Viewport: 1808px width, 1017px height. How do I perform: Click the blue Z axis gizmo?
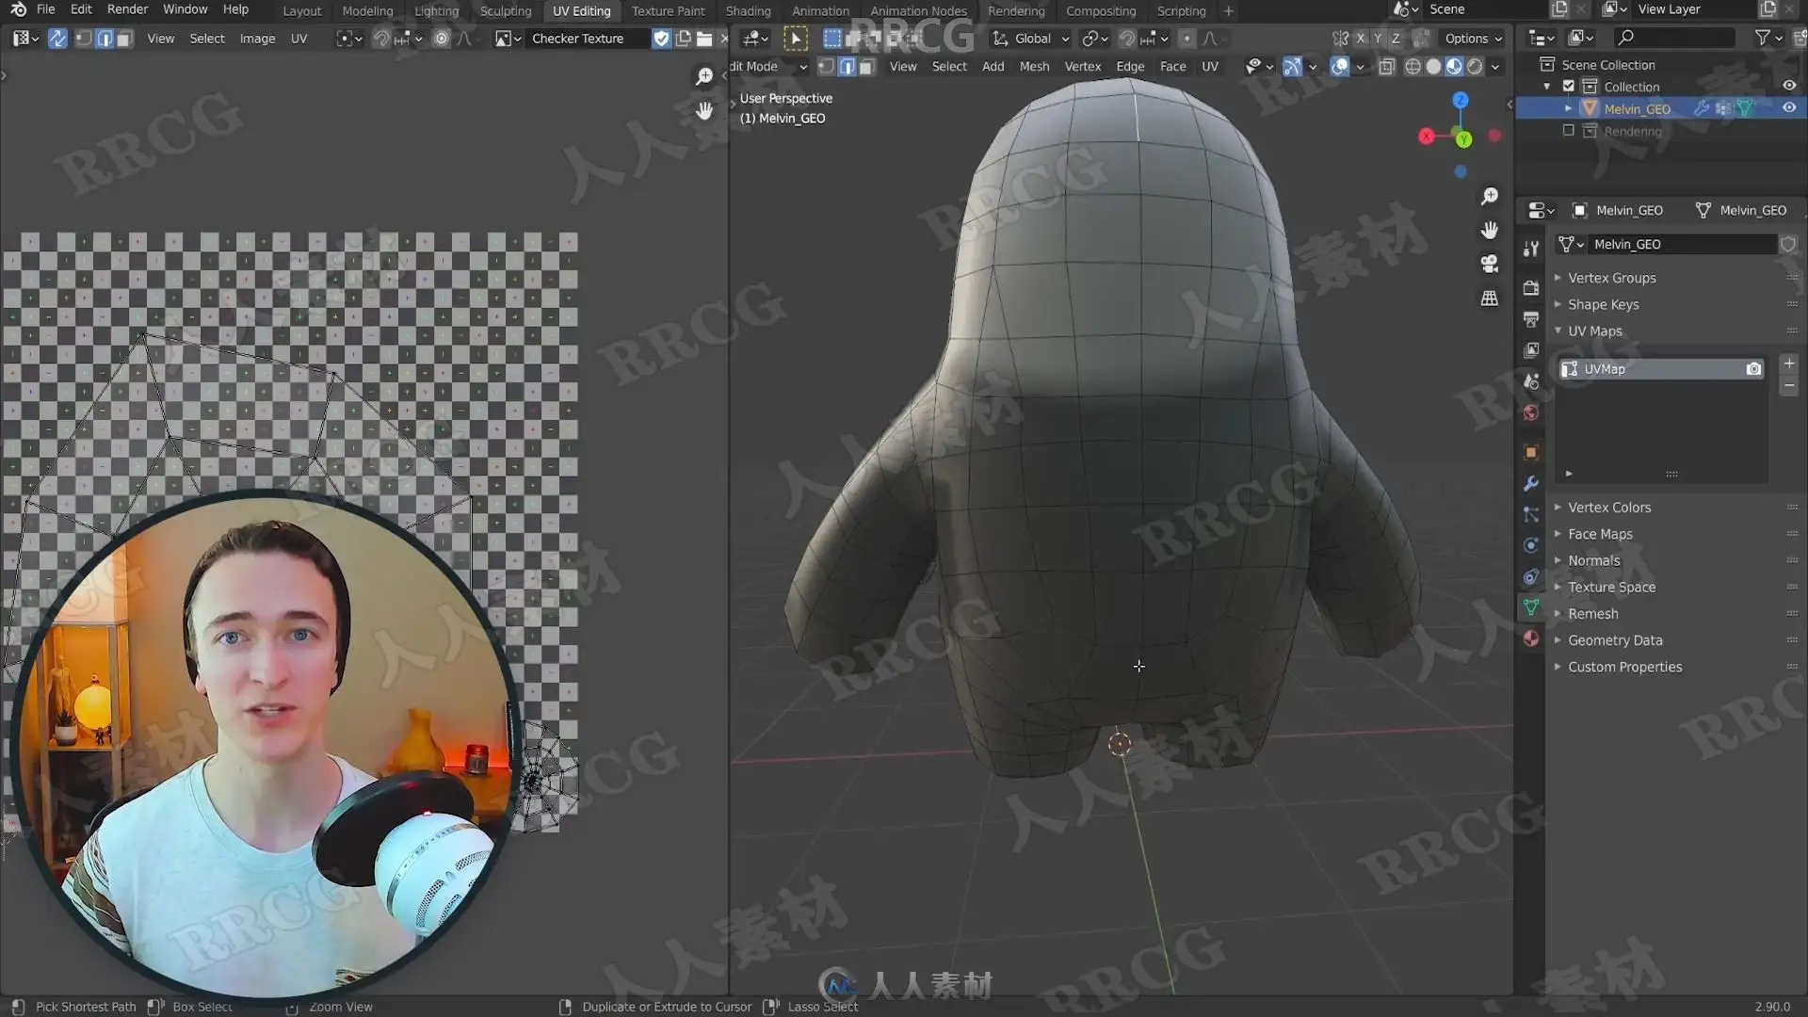1460,100
